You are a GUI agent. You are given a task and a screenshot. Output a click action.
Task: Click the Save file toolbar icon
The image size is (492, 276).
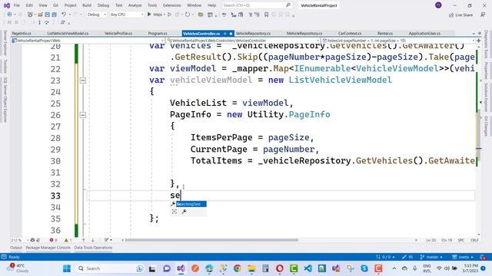47,15
